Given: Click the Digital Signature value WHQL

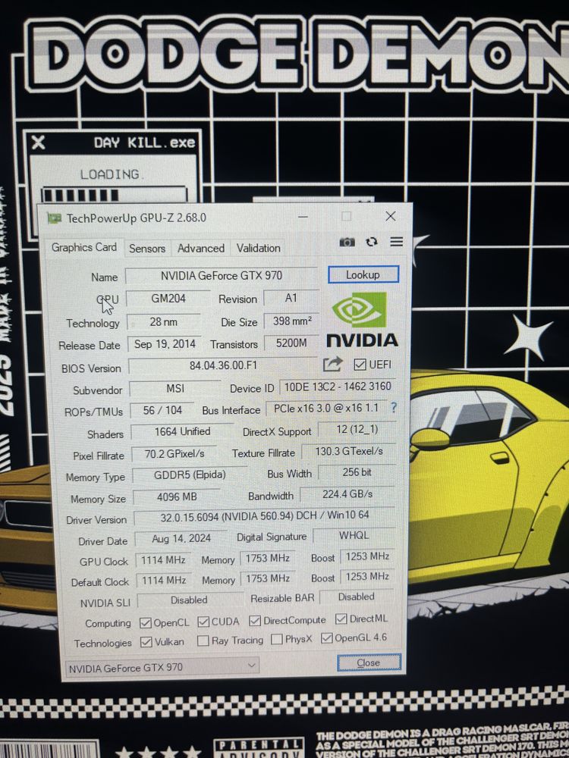Looking at the screenshot, I should (354, 536).
